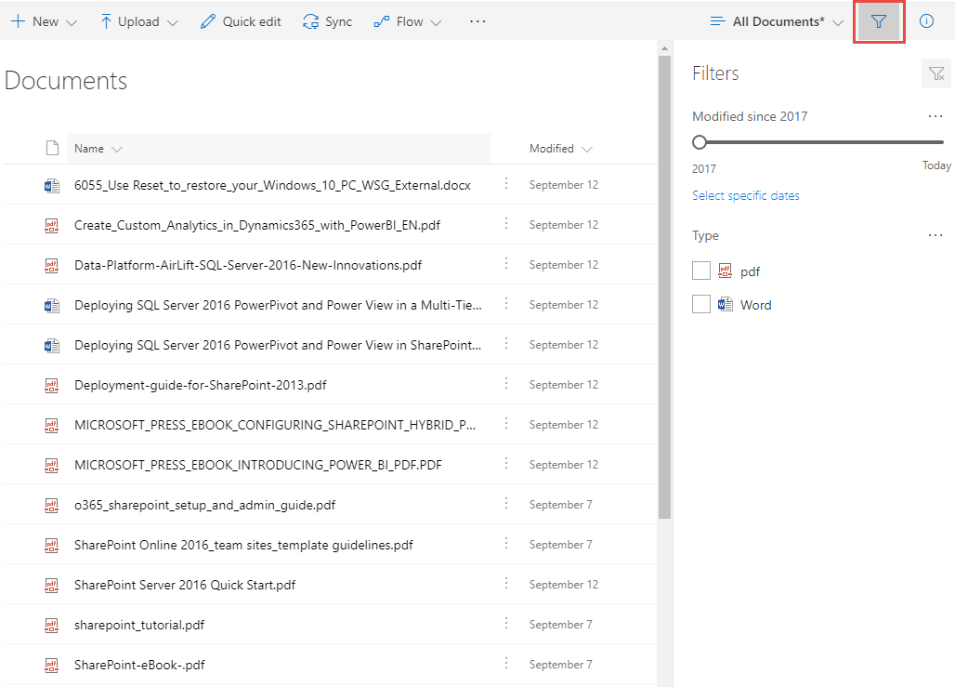Click the Word label in Type filter
955x687 pixels.
(756, 305)
